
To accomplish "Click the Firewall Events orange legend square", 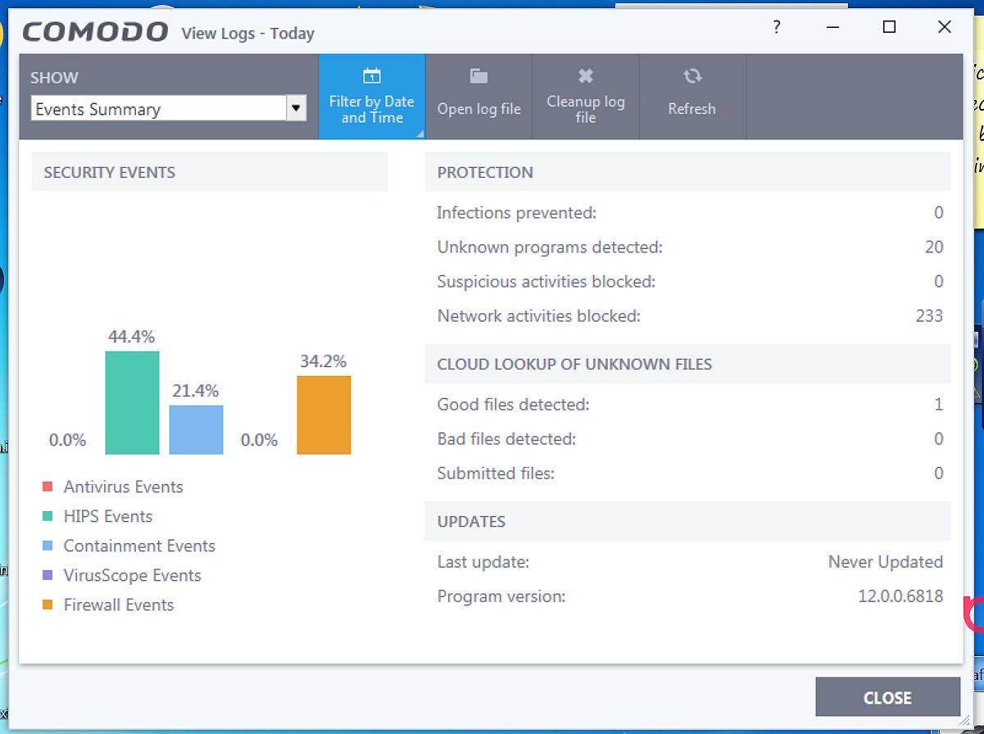I will click(x=48, y=605).
